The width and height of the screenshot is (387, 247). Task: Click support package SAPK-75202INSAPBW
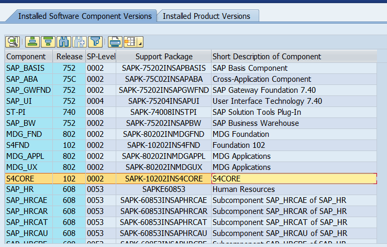point(163,123)
